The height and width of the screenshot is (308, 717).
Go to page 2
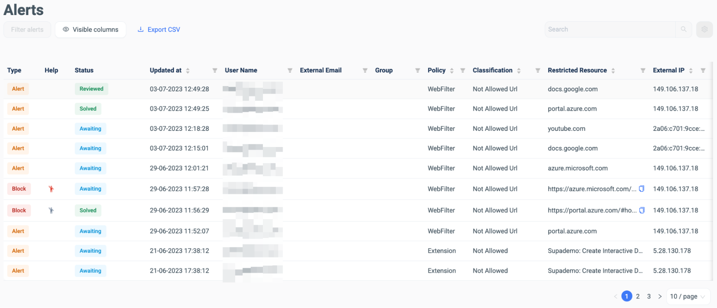[638, 296]
